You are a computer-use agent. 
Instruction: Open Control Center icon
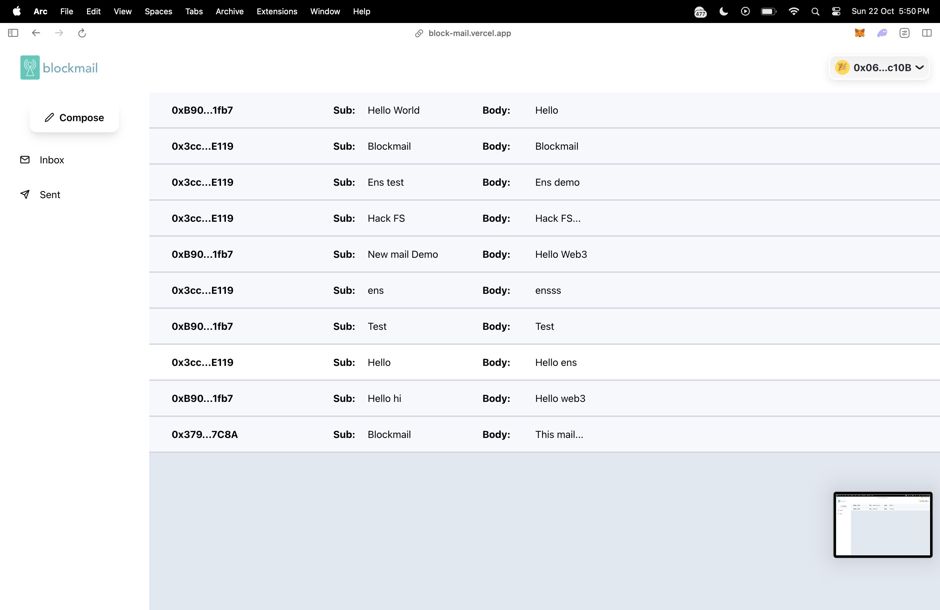tap(836, 11)
